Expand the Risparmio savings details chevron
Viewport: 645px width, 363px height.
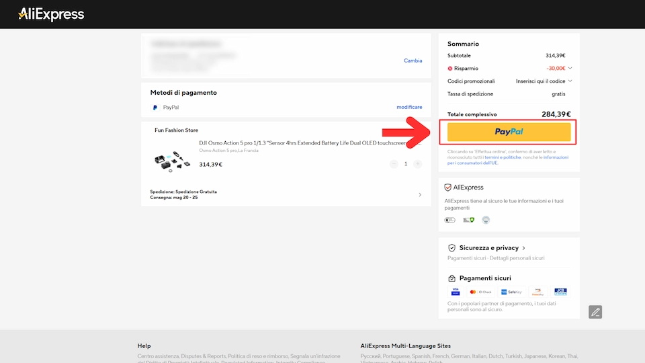click(570, 69)
